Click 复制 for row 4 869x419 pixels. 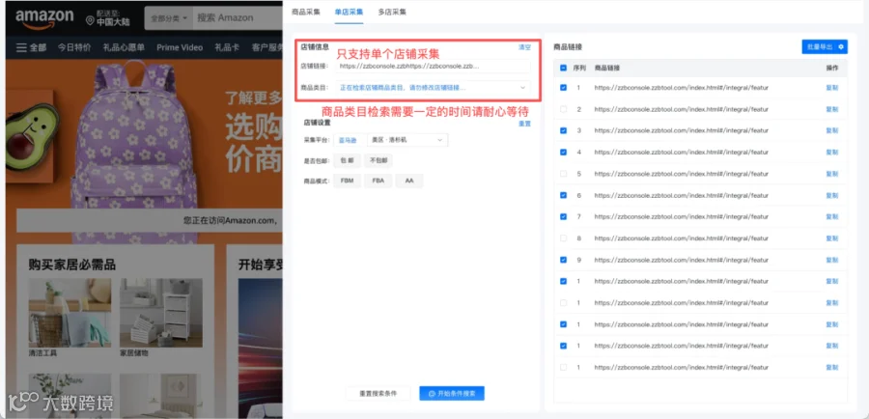(832, 152)
